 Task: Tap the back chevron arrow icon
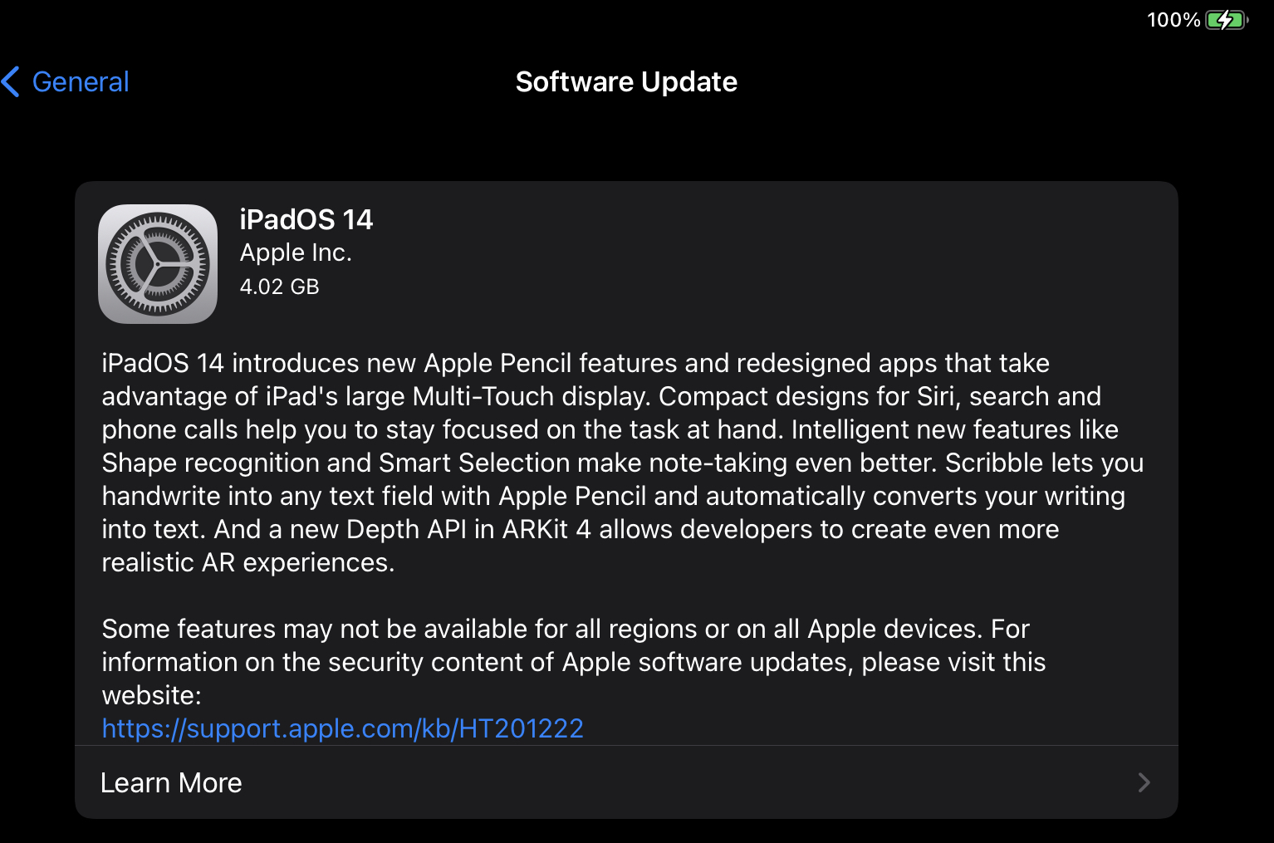click(11, 81)
